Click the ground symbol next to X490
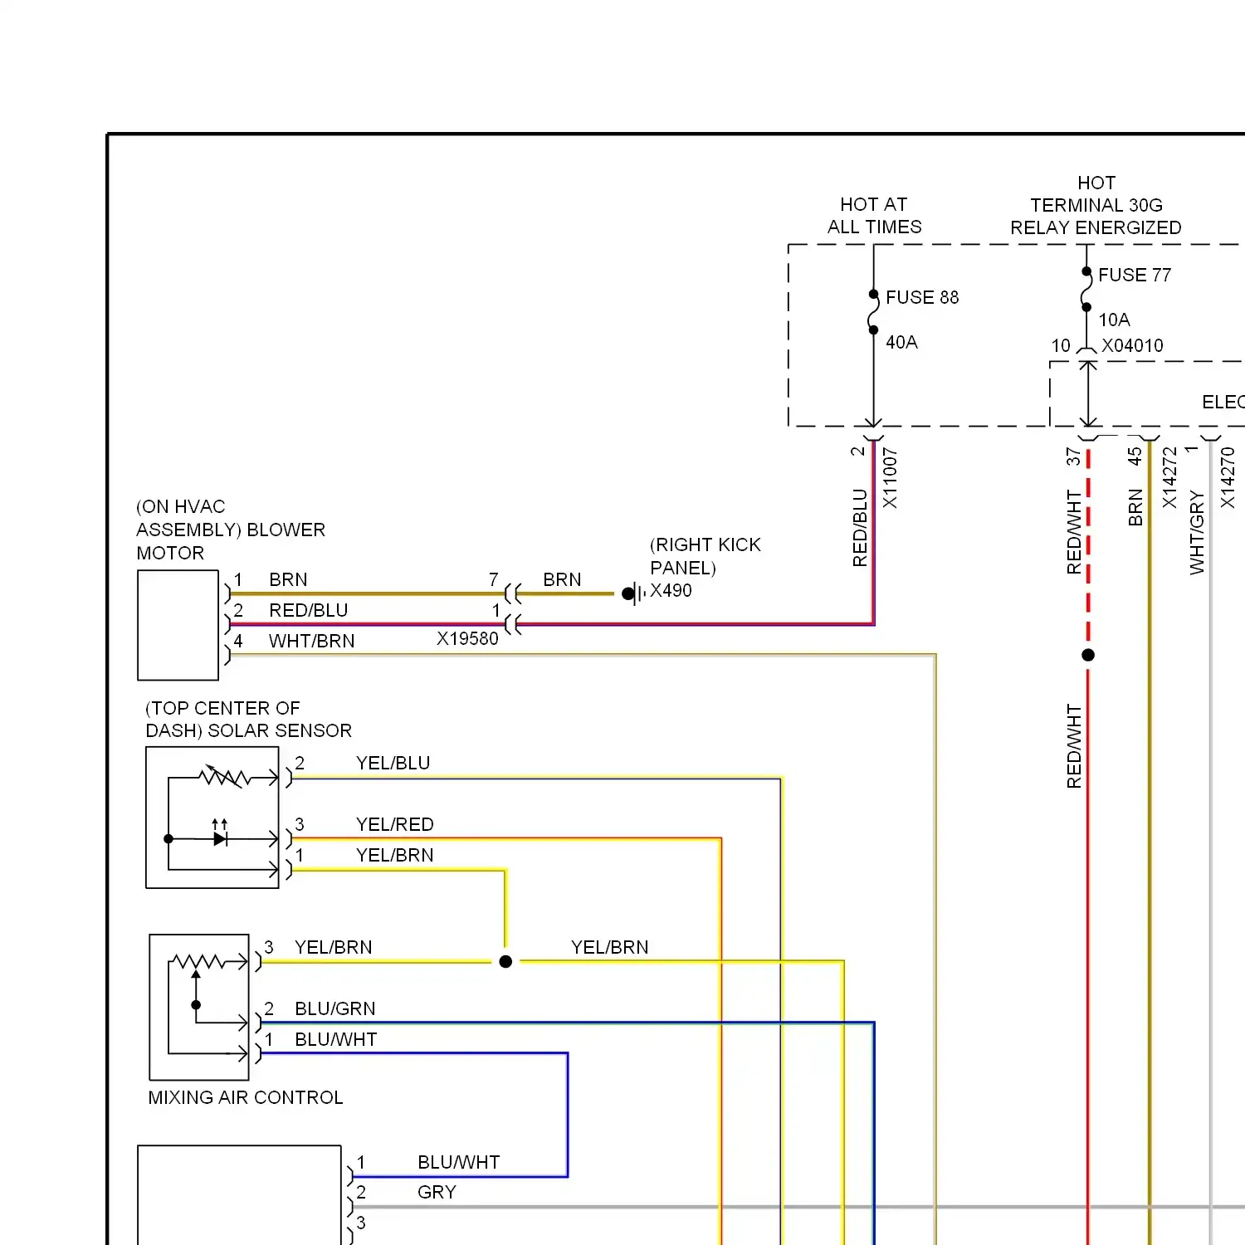Screen dimensions: 1245x1245 pyautogui.click(x=634, y=593)
